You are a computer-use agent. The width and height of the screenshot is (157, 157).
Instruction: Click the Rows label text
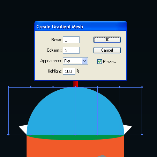pyautogui.click(x=57, y=40)
